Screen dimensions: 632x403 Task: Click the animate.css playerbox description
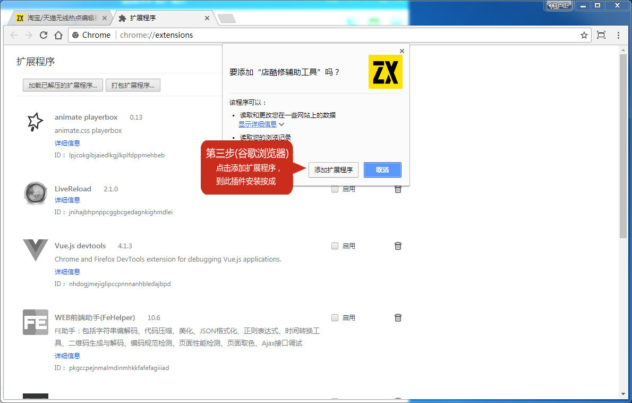click(88, 131)
